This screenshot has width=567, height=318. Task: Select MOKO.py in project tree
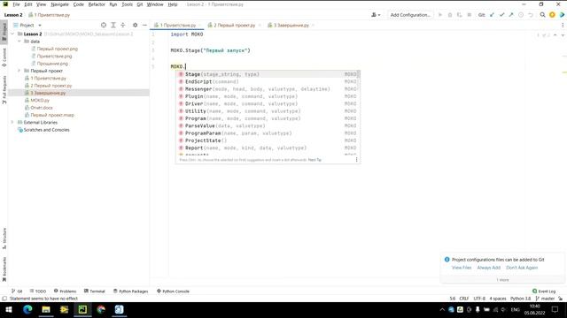(x=40, y=100)
